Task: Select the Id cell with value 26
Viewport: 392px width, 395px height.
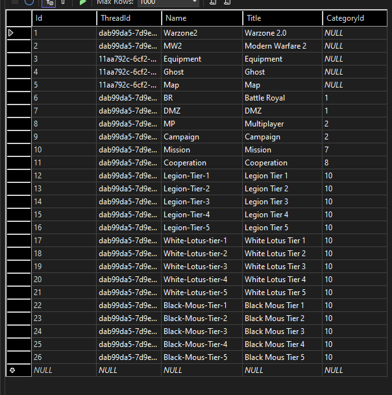Action: coord(64,357)
